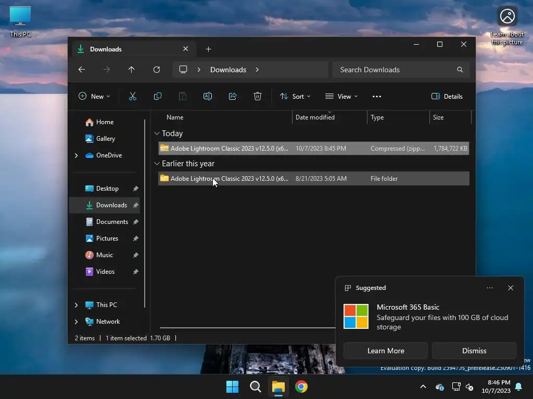Click Learn More in Microsoft 365 notification
The width and height of the screenshot is (533, 399).
[386, 351]
